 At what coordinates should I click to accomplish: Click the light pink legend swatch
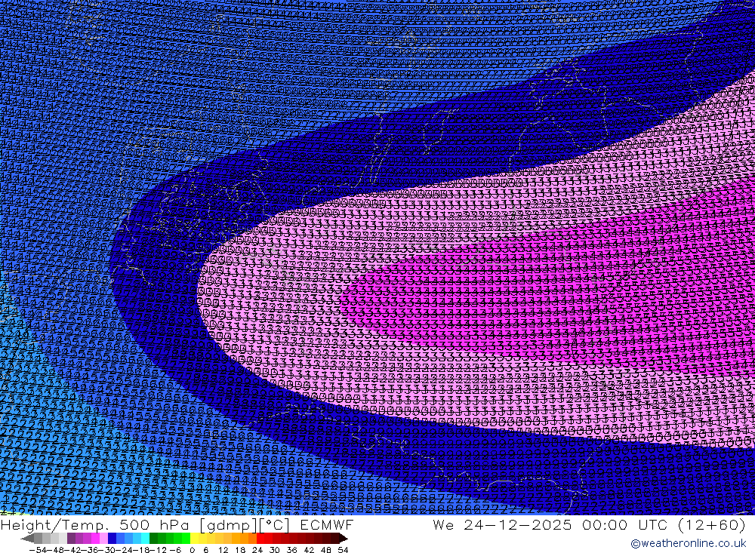[103, 539]
